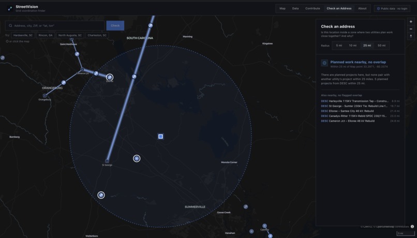Click the circled project marker at Elloree
417x238 pixels.
pyautogui.click(x=110, y=78)
